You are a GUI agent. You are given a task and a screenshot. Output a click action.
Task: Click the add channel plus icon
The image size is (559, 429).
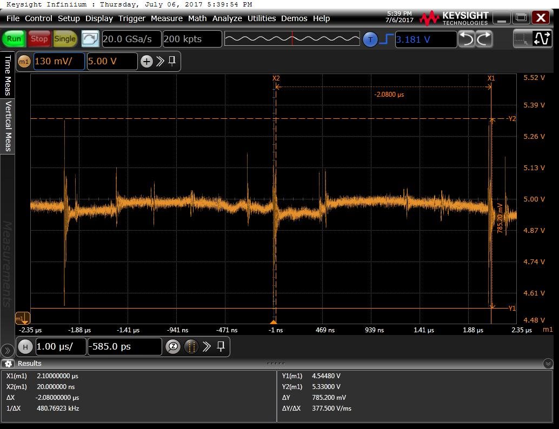[x=147, y=61]
